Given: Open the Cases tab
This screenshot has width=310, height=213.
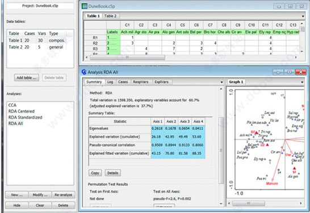Looking at the screenshot, I should pos(123,82).
